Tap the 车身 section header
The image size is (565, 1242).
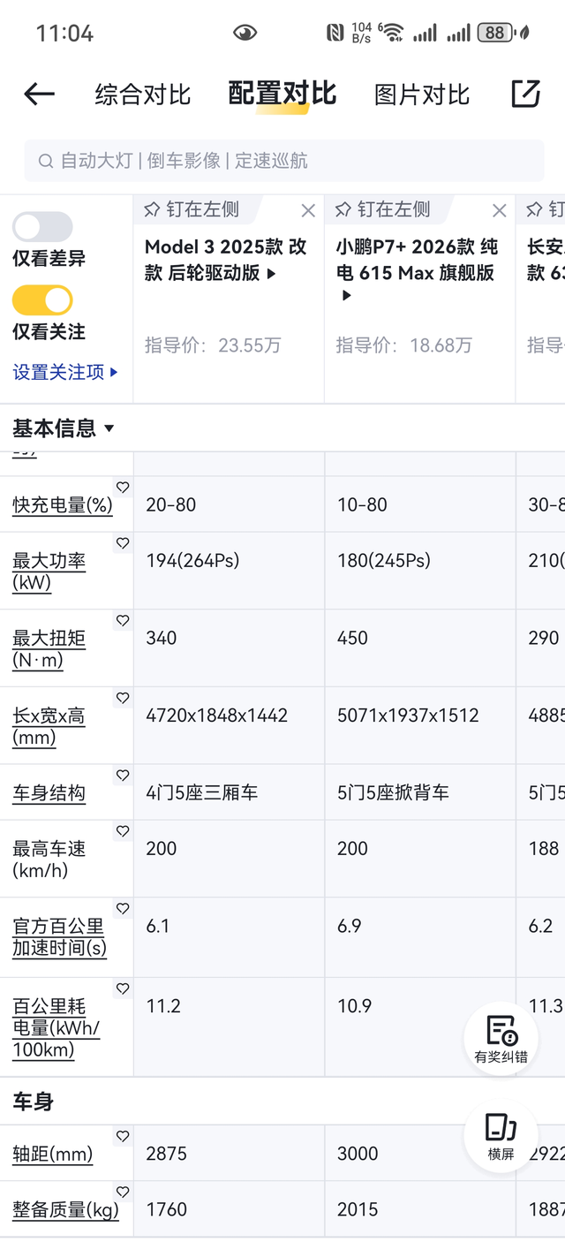click(34, 1102)
